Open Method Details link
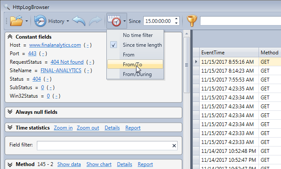The width and height of the screenshot is (281, 169). tap(125, 164)
